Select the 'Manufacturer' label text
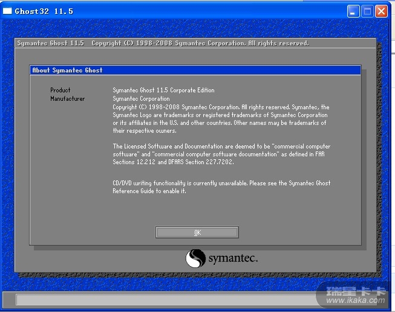395x312 pixels. pos(68,98)
